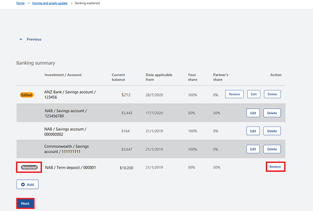
Task: Edit NAB savings account 123456789
Action: (x=253, y=113)
